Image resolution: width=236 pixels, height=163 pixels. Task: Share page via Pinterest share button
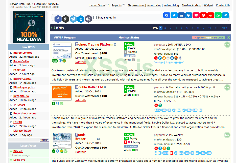(203, 15)
